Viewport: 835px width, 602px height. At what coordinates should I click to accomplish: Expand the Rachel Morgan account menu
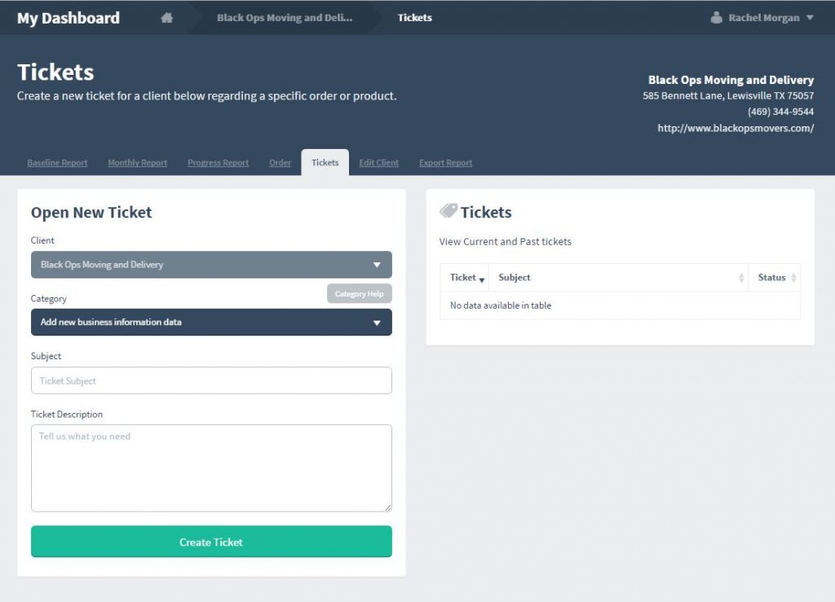[760, 17]
